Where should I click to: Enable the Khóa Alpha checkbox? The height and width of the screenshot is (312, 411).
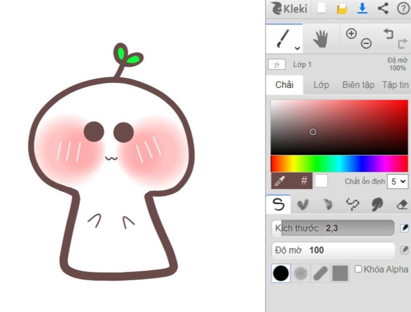(358, 269)
